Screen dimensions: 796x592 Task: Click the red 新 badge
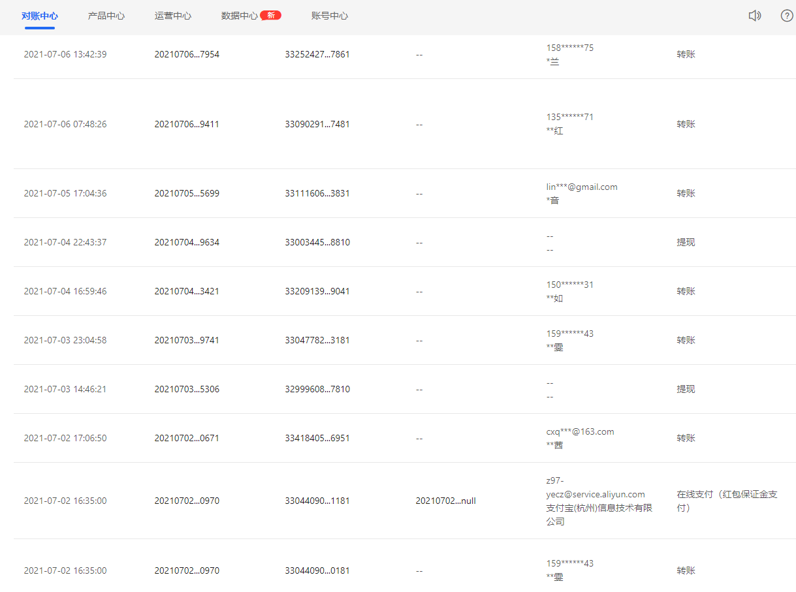[270, 15]
